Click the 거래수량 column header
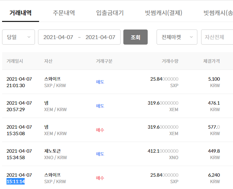This screenshot has height=189, width=233. coord(170,61)
